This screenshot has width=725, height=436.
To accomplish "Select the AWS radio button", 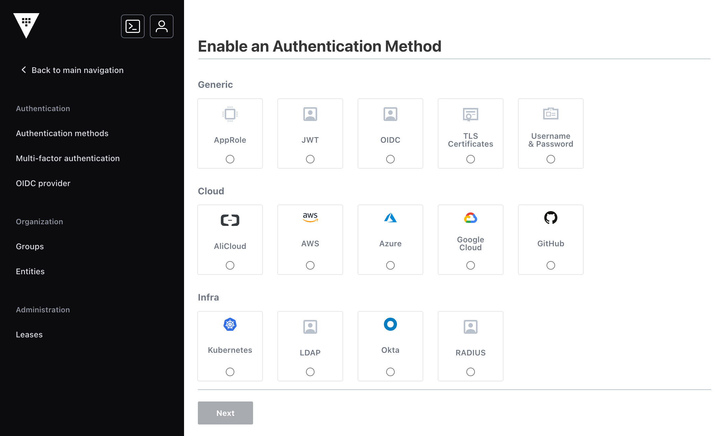I will (x=310, y=265).
